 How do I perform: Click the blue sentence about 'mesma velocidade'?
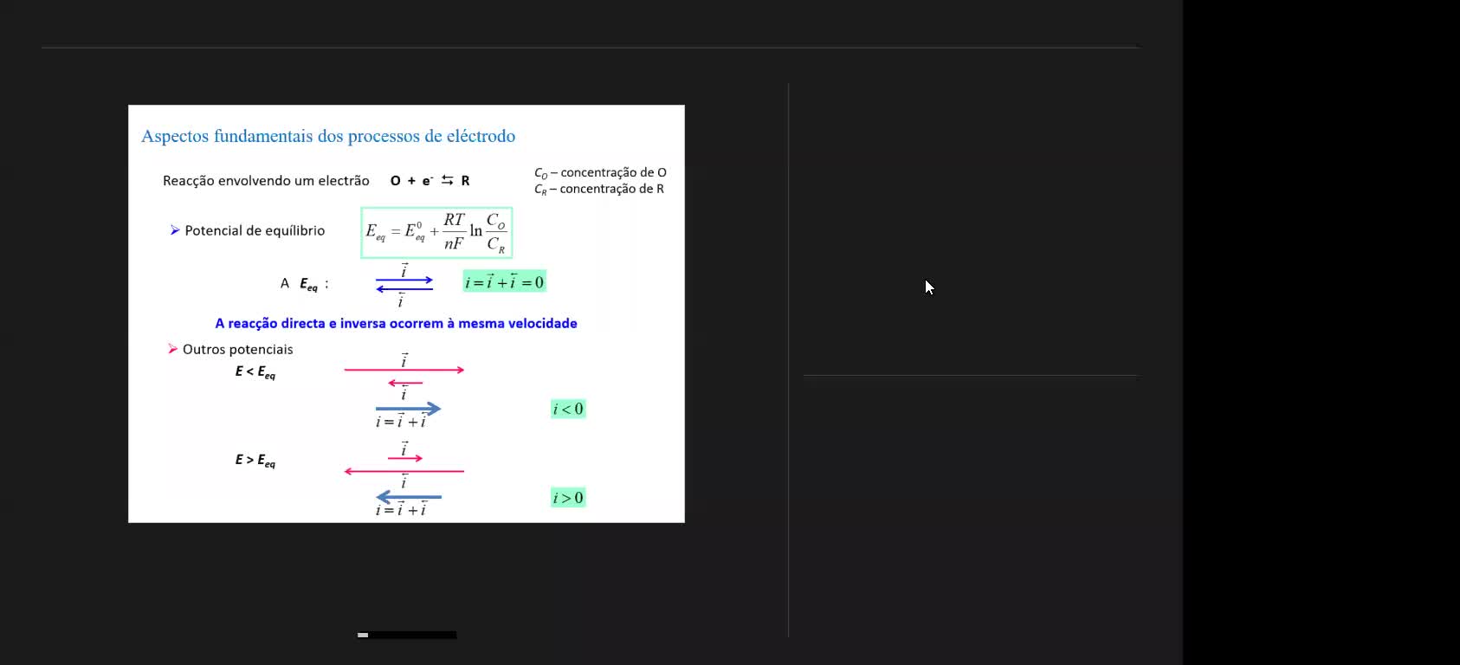click(396, 323)
